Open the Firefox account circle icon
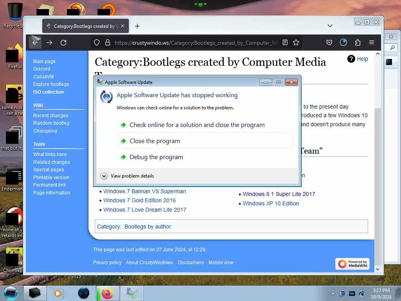Viewport: 401px width, 301px height. pyautogui.click(x=343, y=42)
